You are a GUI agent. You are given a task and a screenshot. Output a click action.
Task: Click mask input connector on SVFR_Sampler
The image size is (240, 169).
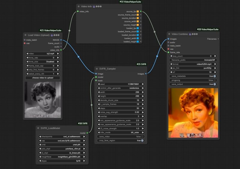pos(96,80)
